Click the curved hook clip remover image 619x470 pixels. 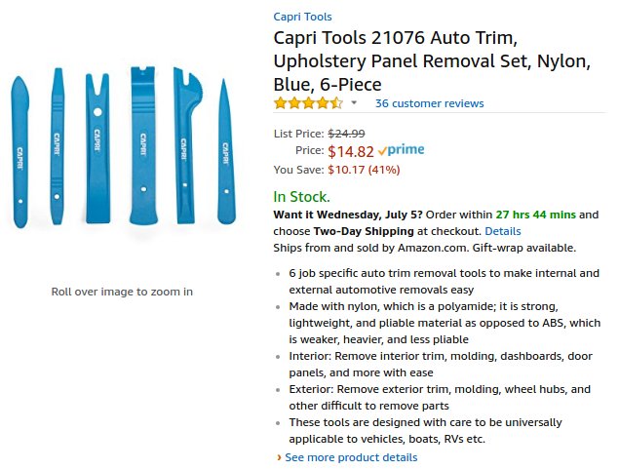tap(186, 145)
